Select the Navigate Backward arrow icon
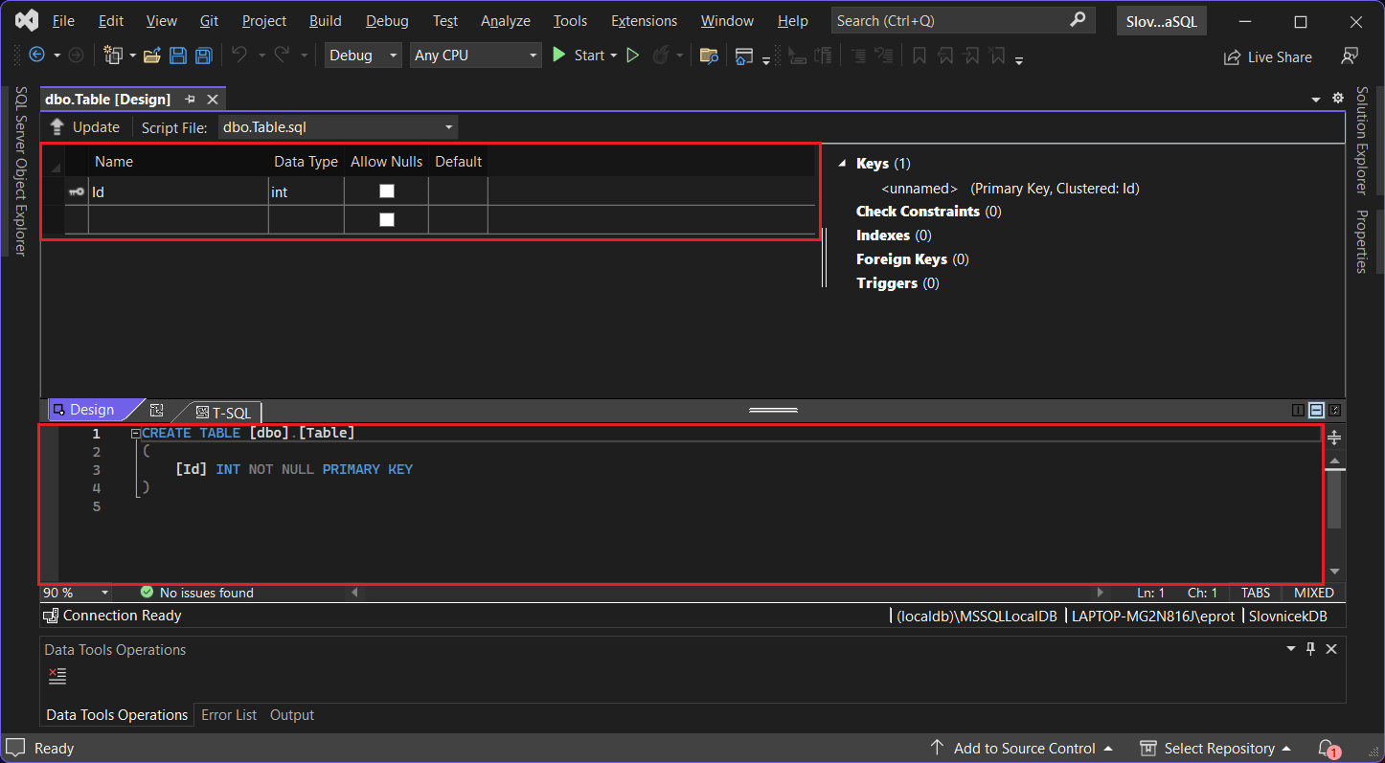Image resolution: width=1385 pixels, height=763 pixels. (38, 55)
